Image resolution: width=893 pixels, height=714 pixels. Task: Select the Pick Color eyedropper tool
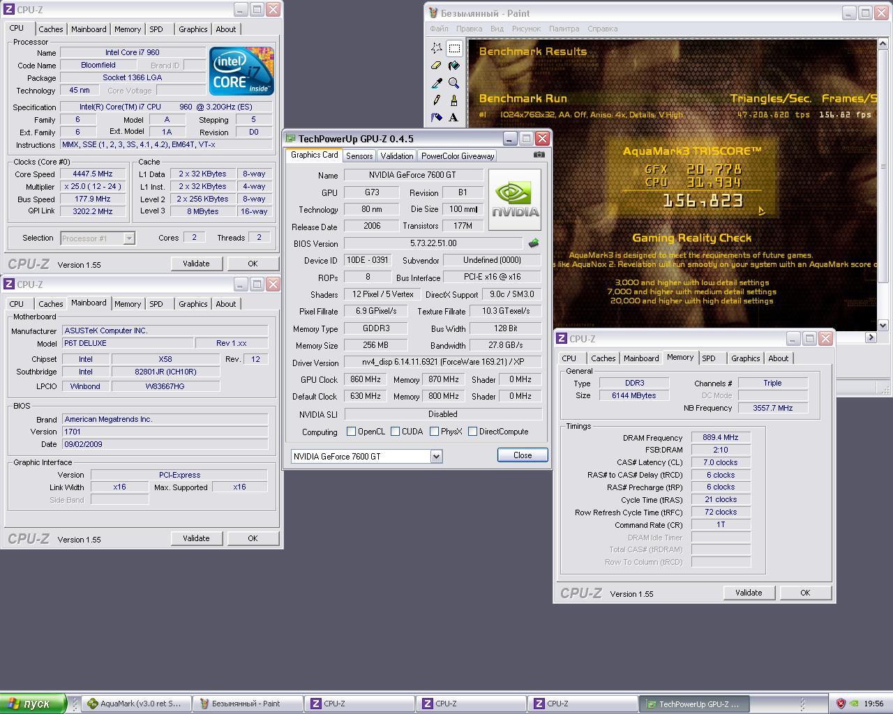coord(437,83)
